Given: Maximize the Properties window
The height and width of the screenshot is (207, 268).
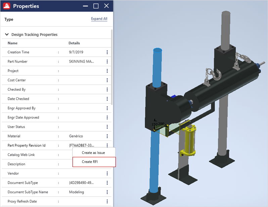Looking at the screenshot, I should [x=96, y=6].
